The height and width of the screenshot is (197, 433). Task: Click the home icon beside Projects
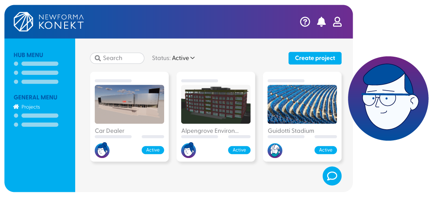point(16,107)
